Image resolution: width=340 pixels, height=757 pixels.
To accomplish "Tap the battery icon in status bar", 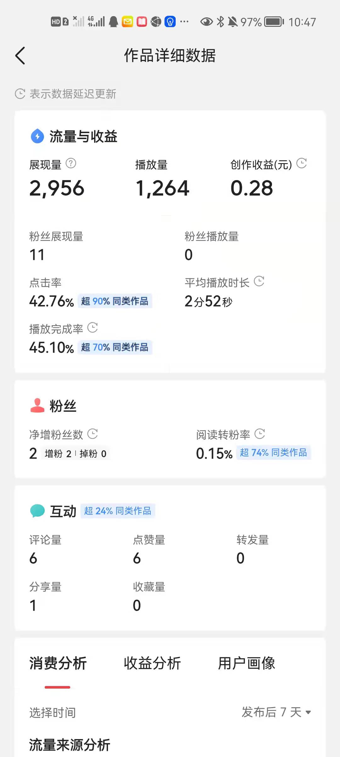I will (x=274, y=22).
